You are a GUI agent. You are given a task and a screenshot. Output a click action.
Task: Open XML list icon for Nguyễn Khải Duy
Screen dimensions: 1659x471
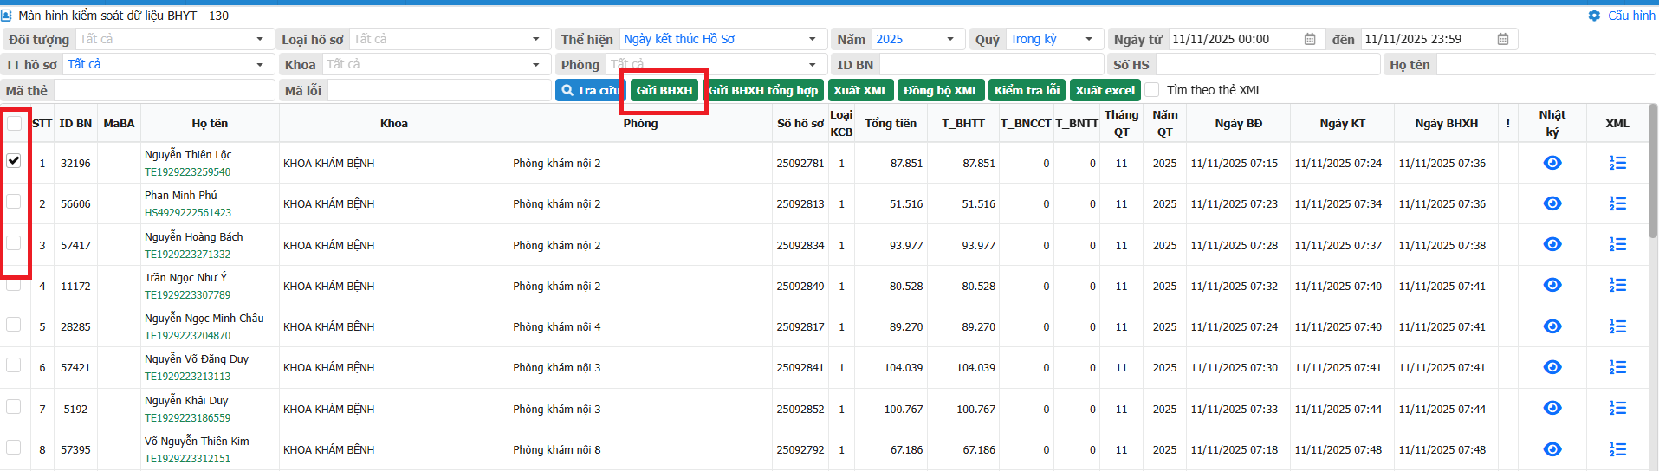pos(1617,409)
